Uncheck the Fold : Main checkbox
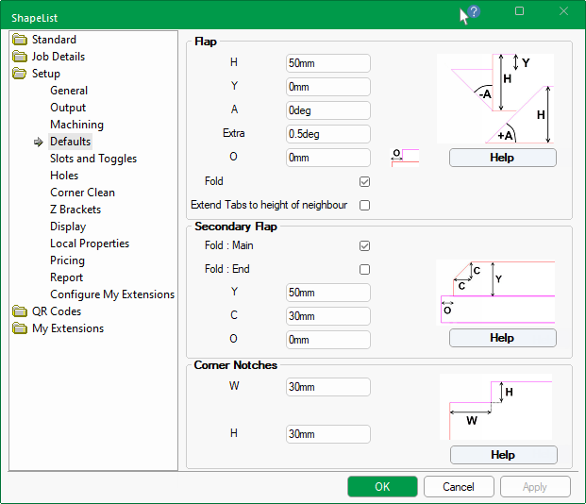Screen dimensions: 586x504 tap(364, 245)
